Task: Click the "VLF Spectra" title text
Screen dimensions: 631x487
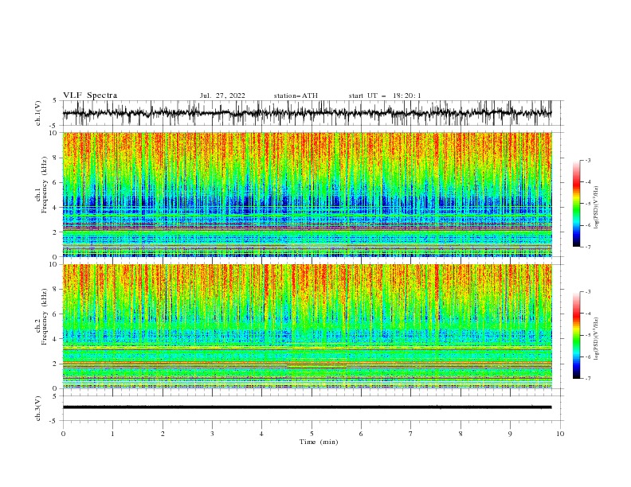Action: click(90, 95)
